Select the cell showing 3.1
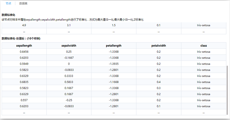Viewport: 230px width, 120px height. click(69, 25)
